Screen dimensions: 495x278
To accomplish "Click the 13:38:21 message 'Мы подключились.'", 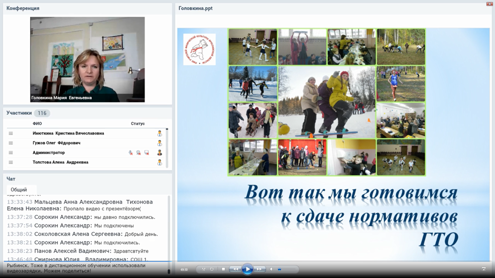I will (117, 243).
